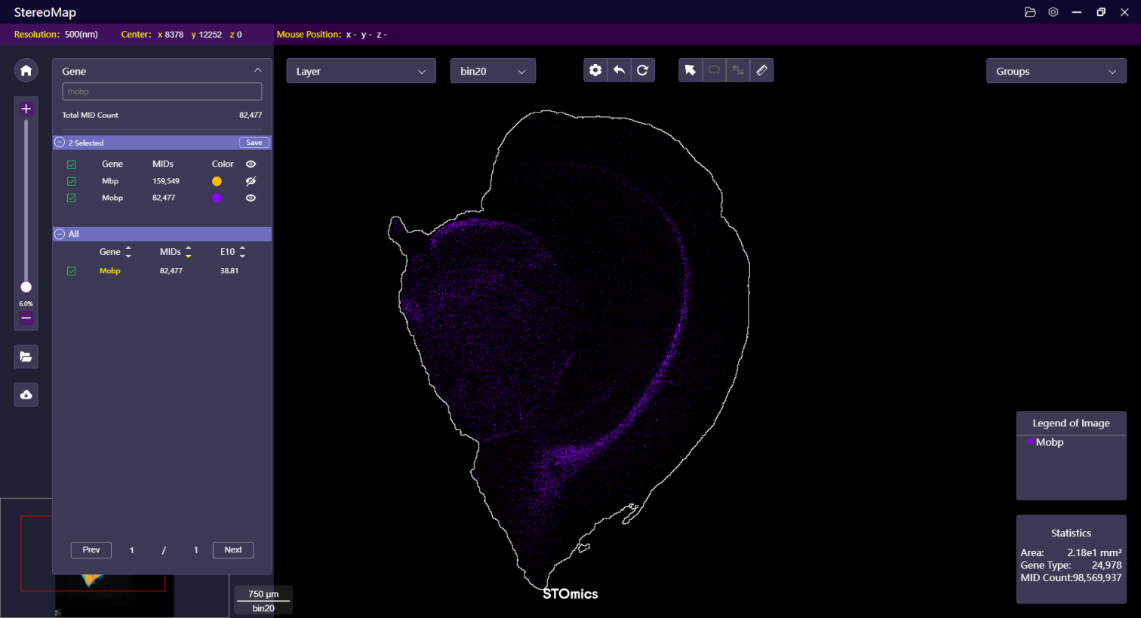Image resolution: width=1141 pixels, height=618 pixels.
Task: Uncheck the Mbp gene checkbox
Action: [71, 181]
